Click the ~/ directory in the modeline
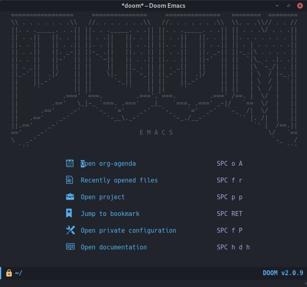 coord(19,273)
